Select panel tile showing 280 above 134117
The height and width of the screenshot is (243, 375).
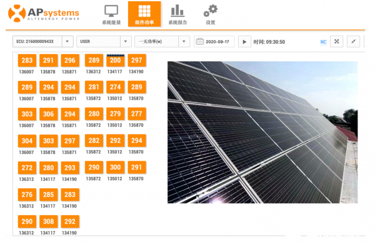click(x=49, y=168)
